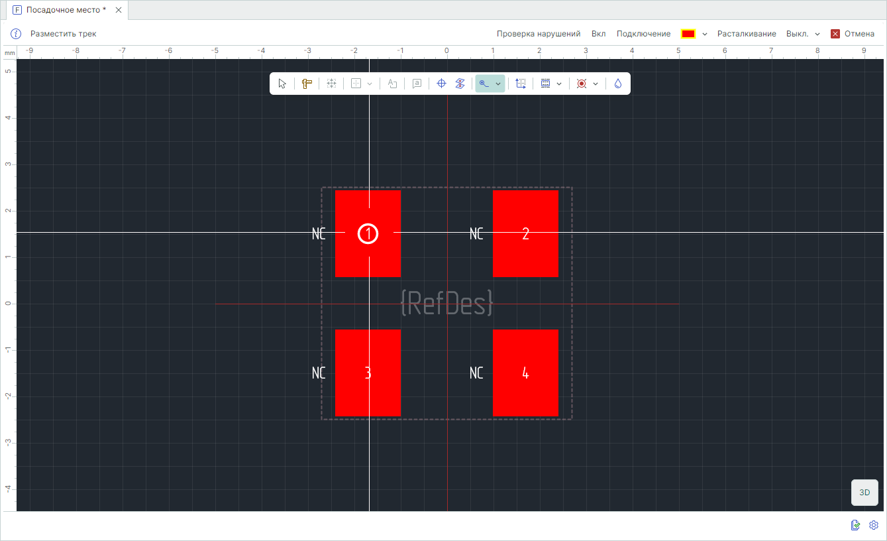887x541 pixels.
Task: Click the red Подключение color swatch
Action: point(688,34)
